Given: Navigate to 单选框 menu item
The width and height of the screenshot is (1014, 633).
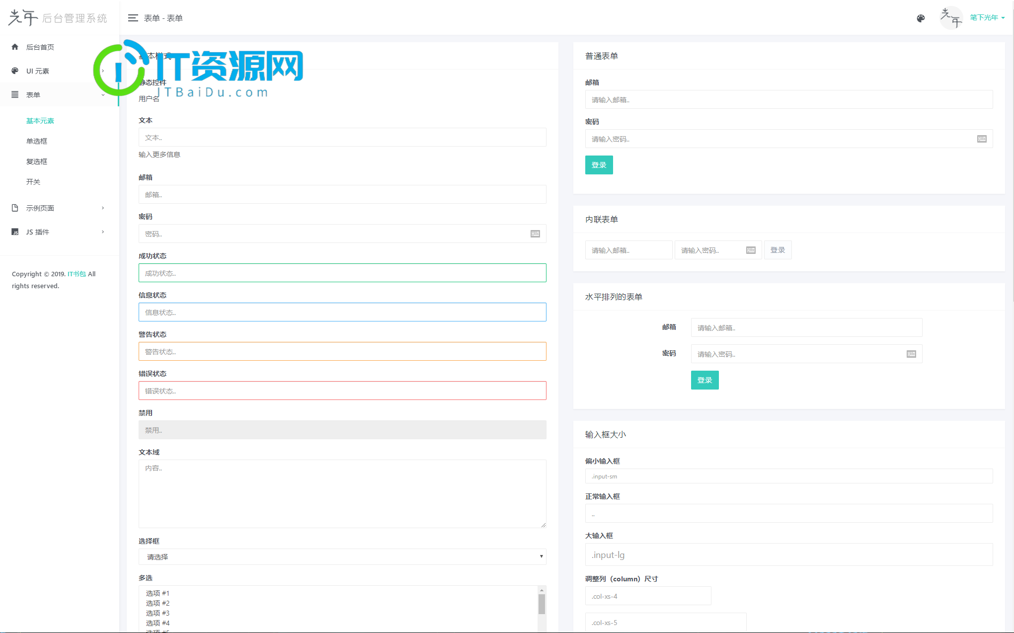Looking at the screenshot, I should click(x=38, y=141).
